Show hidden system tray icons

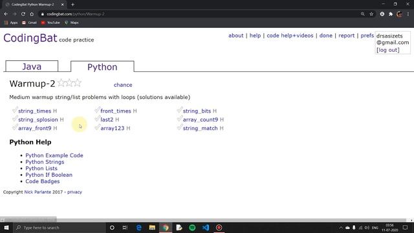(x=341, y=228)
